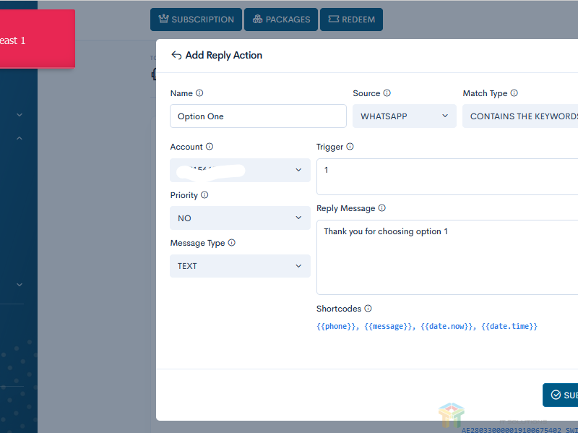Click the info icon next to Account

210,147
